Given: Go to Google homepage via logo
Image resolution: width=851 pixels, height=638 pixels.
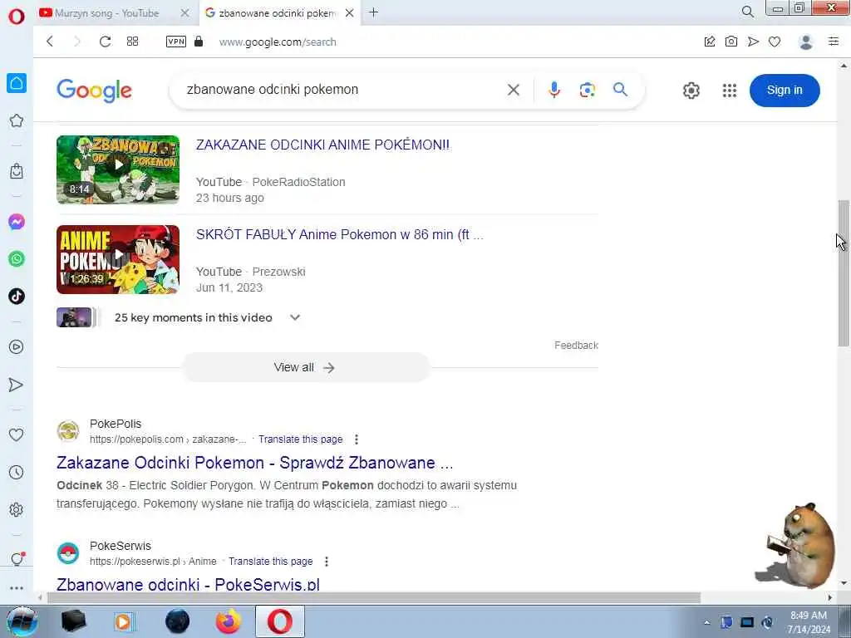Looking at the screenshot, I should tap(94, 90).
